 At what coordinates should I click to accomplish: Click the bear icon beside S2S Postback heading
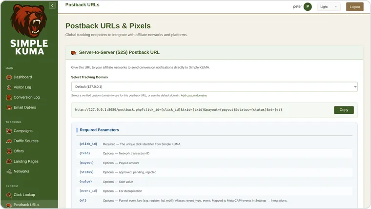coord(74,53)
